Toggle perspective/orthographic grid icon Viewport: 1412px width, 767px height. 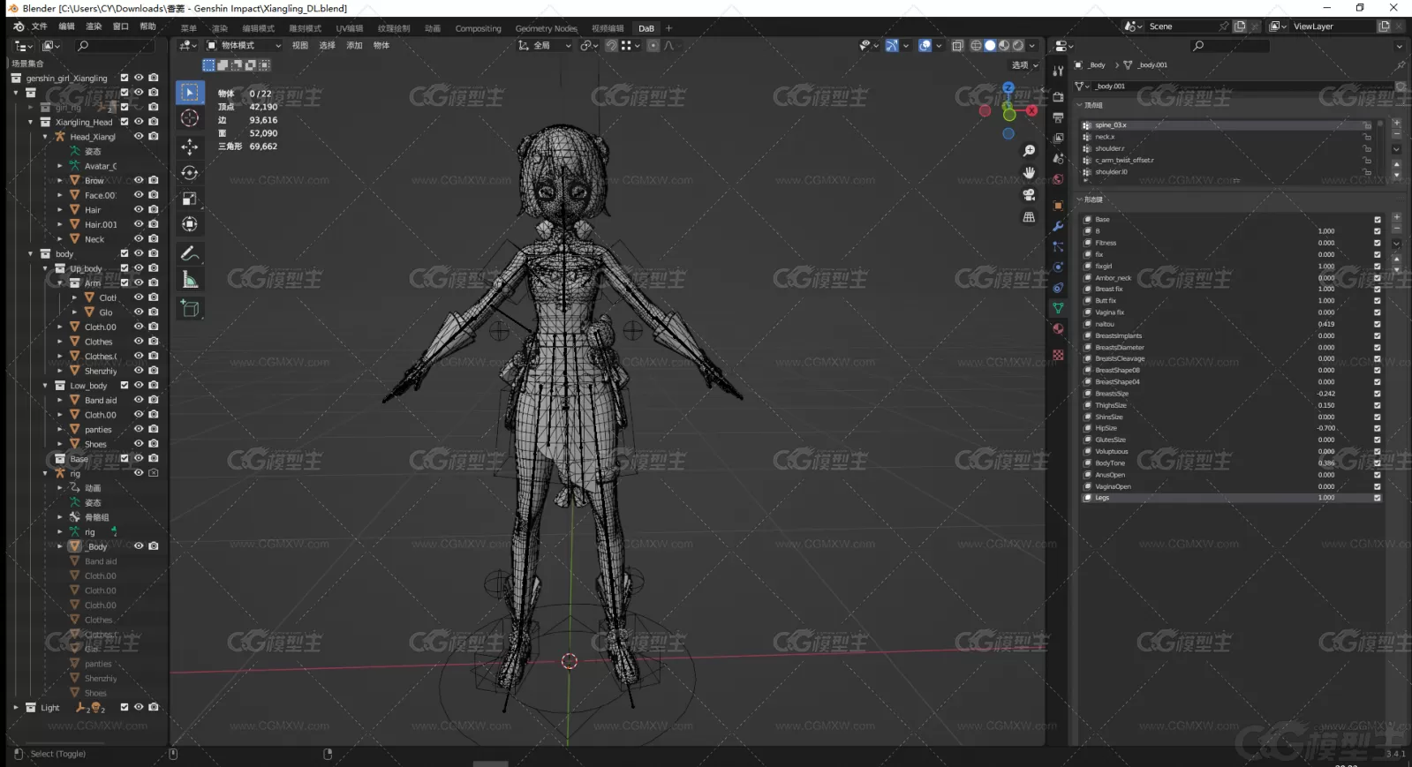(1029, 217)
